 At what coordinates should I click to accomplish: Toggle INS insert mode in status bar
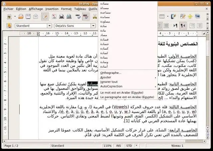pyautogui.click(x=118, y=146)
